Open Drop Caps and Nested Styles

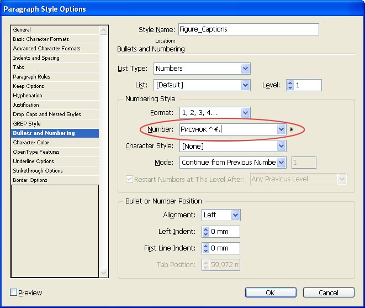pyautogui.click(x=55, y=114)
